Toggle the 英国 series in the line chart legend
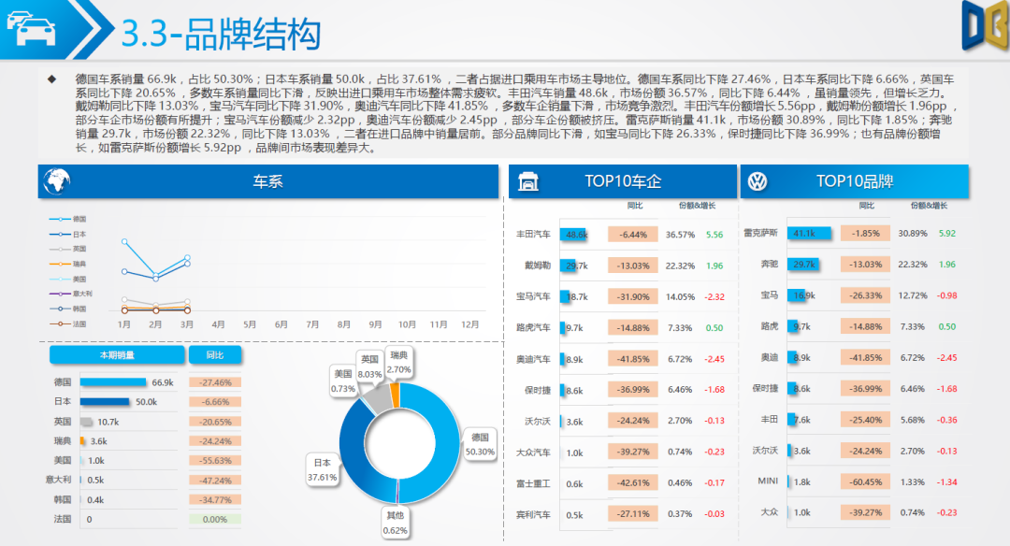The height and width of the screenshot is (546, 1010). pyautogui.click(x=67, y=249)
